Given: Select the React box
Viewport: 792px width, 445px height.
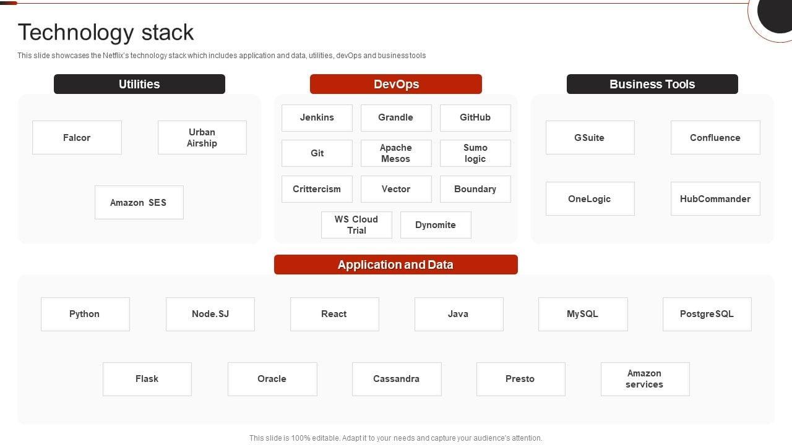Looking at the screenshot, I should 335,314.
